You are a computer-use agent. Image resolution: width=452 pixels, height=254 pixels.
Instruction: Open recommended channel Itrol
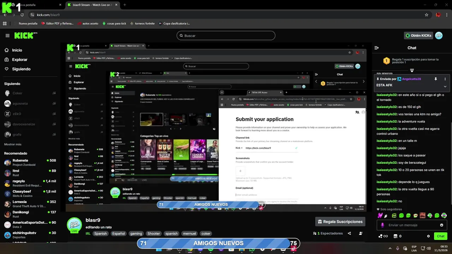tap(30, 173)
